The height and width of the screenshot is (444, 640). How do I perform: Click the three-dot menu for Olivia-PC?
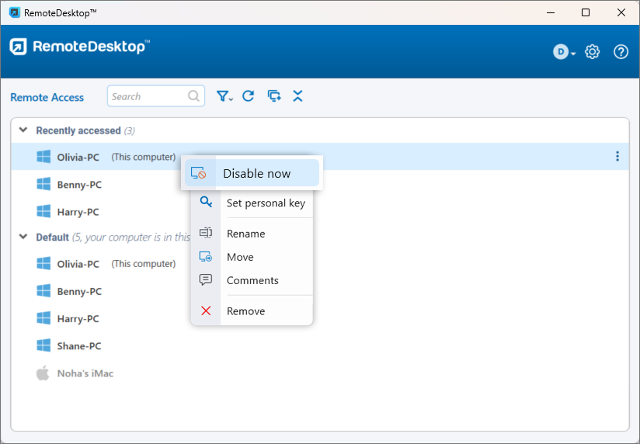pos(617,157)
